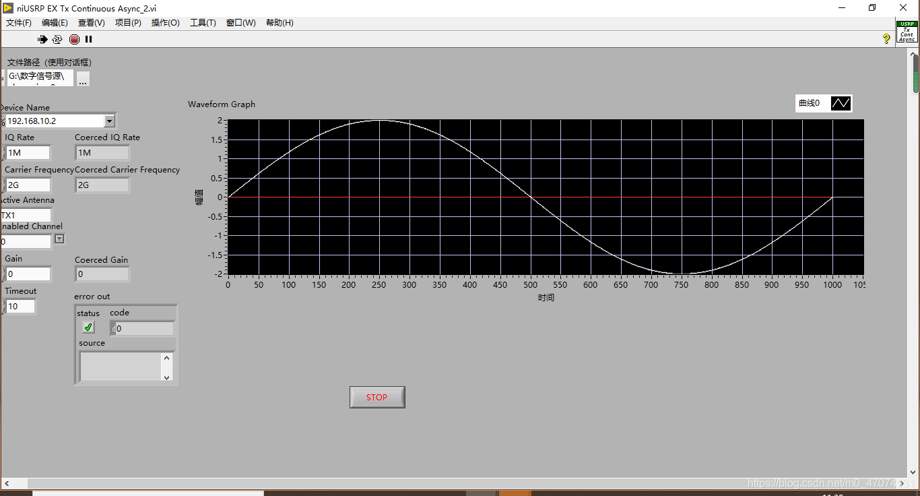This screenshot has width=920, height=496.
Task: Click the error code value field
Action: coord(143,328)
